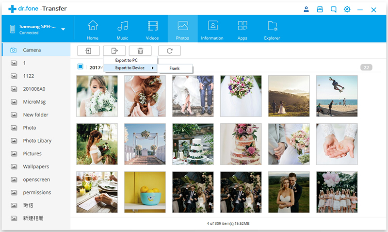The height and width of the screenshot is (232, 388).
Task: Click the import photos toolbar button
Action: tap(88, 51)
